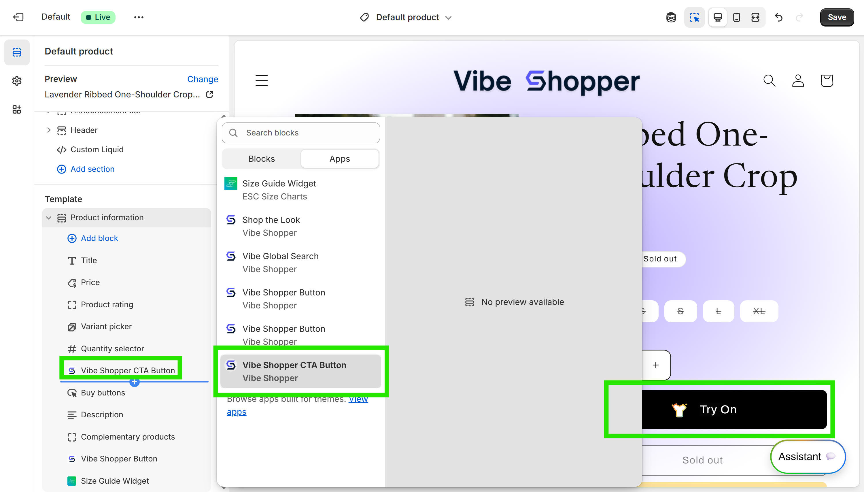The height and width of the screenshot is (492, 864).
Task: Click inside the Search blocks field
Action: [300, 133]
